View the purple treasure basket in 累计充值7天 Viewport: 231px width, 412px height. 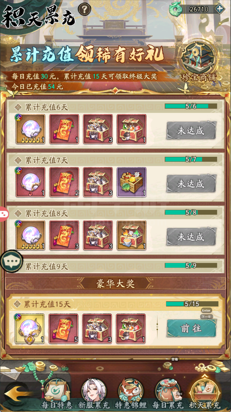pyautogui.click(x=132, y=182)
